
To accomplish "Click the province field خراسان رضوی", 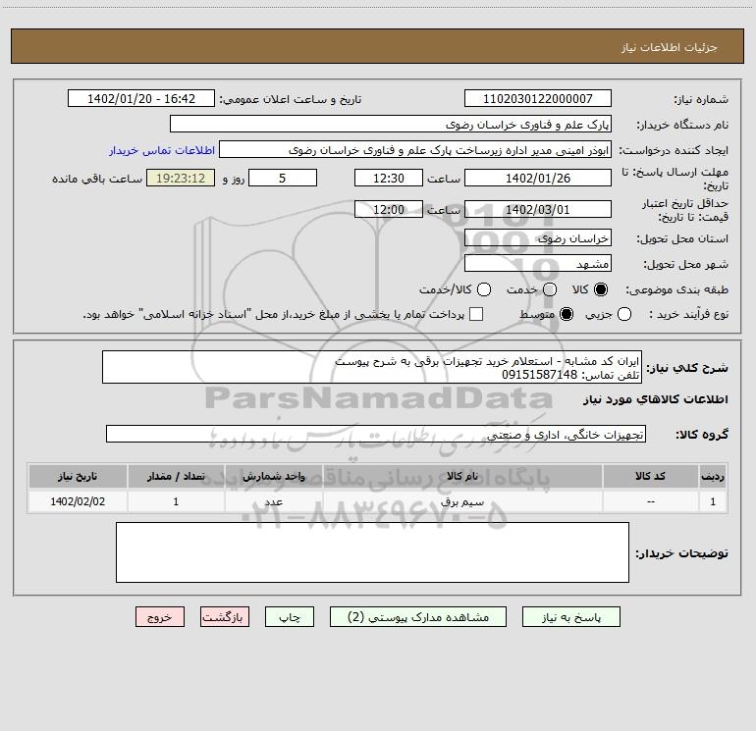I will point(538,237).
